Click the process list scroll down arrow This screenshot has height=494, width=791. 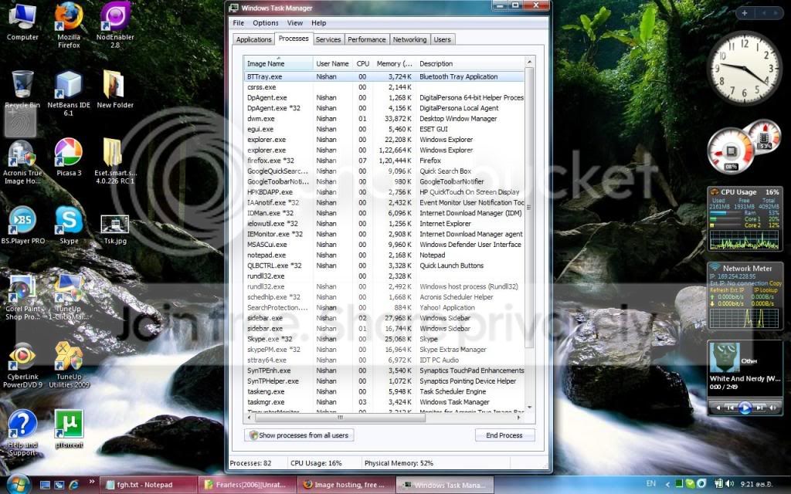click(529, 407)
